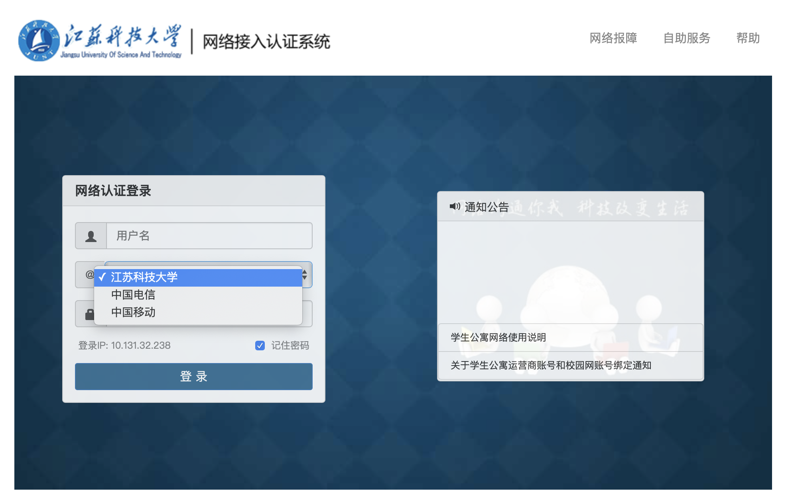Click the 登录IP: 10.131.32.238 text
788x500 pixels.
coord(124,346)
